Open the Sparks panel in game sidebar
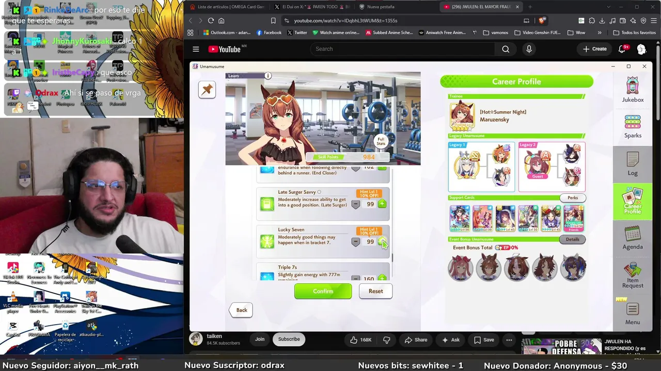 (633, 126)
